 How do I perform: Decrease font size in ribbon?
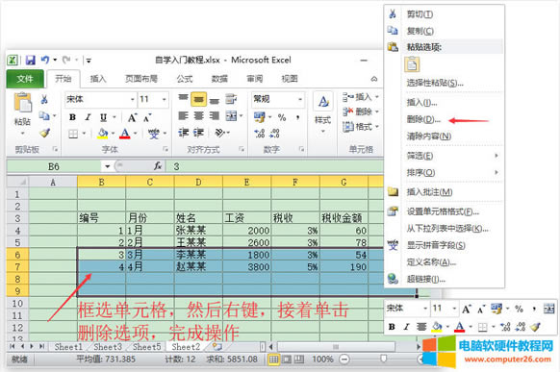point(147,117)
